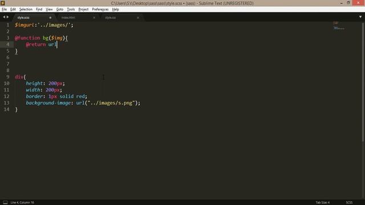This screenshot has height=205, width=365.
Task: Switch to the style.css tab
Action: click(110, 18)
